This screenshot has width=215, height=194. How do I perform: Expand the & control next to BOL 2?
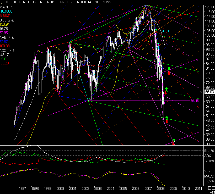click(13, 20)
